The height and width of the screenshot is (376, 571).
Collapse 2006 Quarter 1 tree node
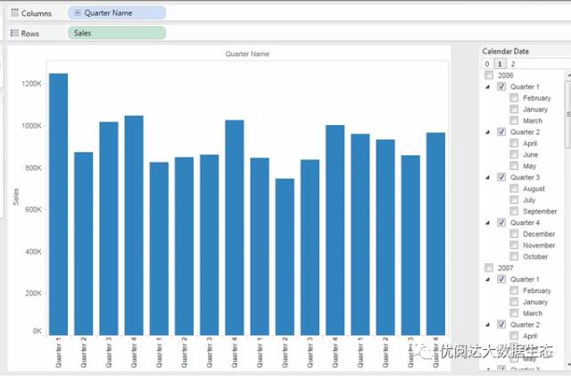(488, 88)
